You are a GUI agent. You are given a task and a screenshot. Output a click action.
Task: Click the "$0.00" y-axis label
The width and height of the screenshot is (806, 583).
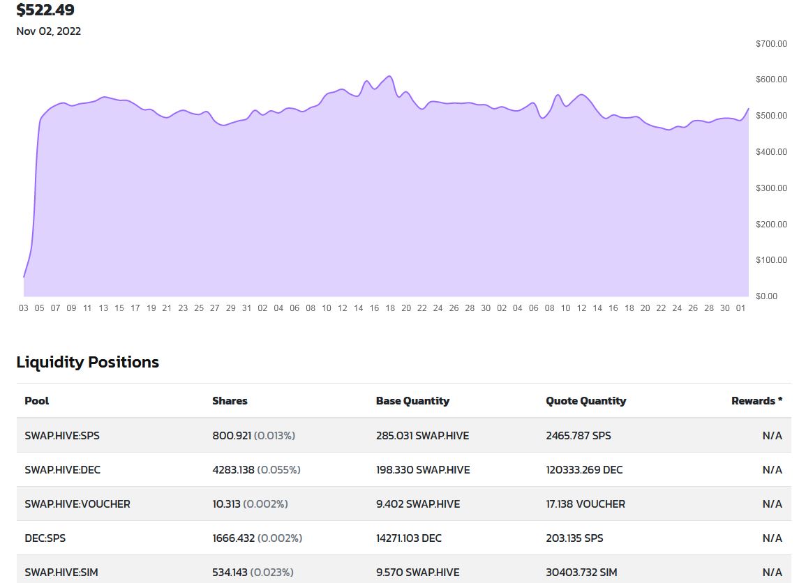[766, 296]
